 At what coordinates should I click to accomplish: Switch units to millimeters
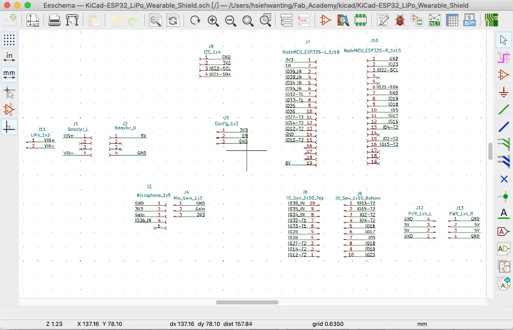pos(9,74)
